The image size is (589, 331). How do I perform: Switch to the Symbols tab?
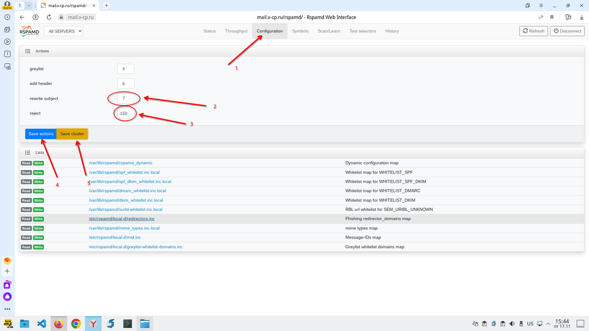coord(300,31)
